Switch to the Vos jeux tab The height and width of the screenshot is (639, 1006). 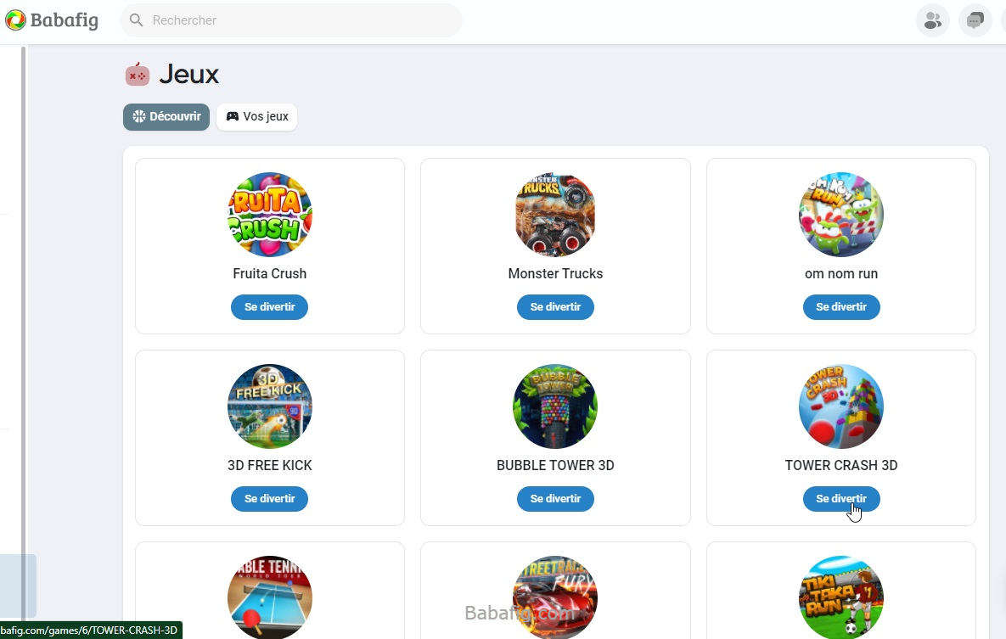pyautogui.click(x=256, y=117)
